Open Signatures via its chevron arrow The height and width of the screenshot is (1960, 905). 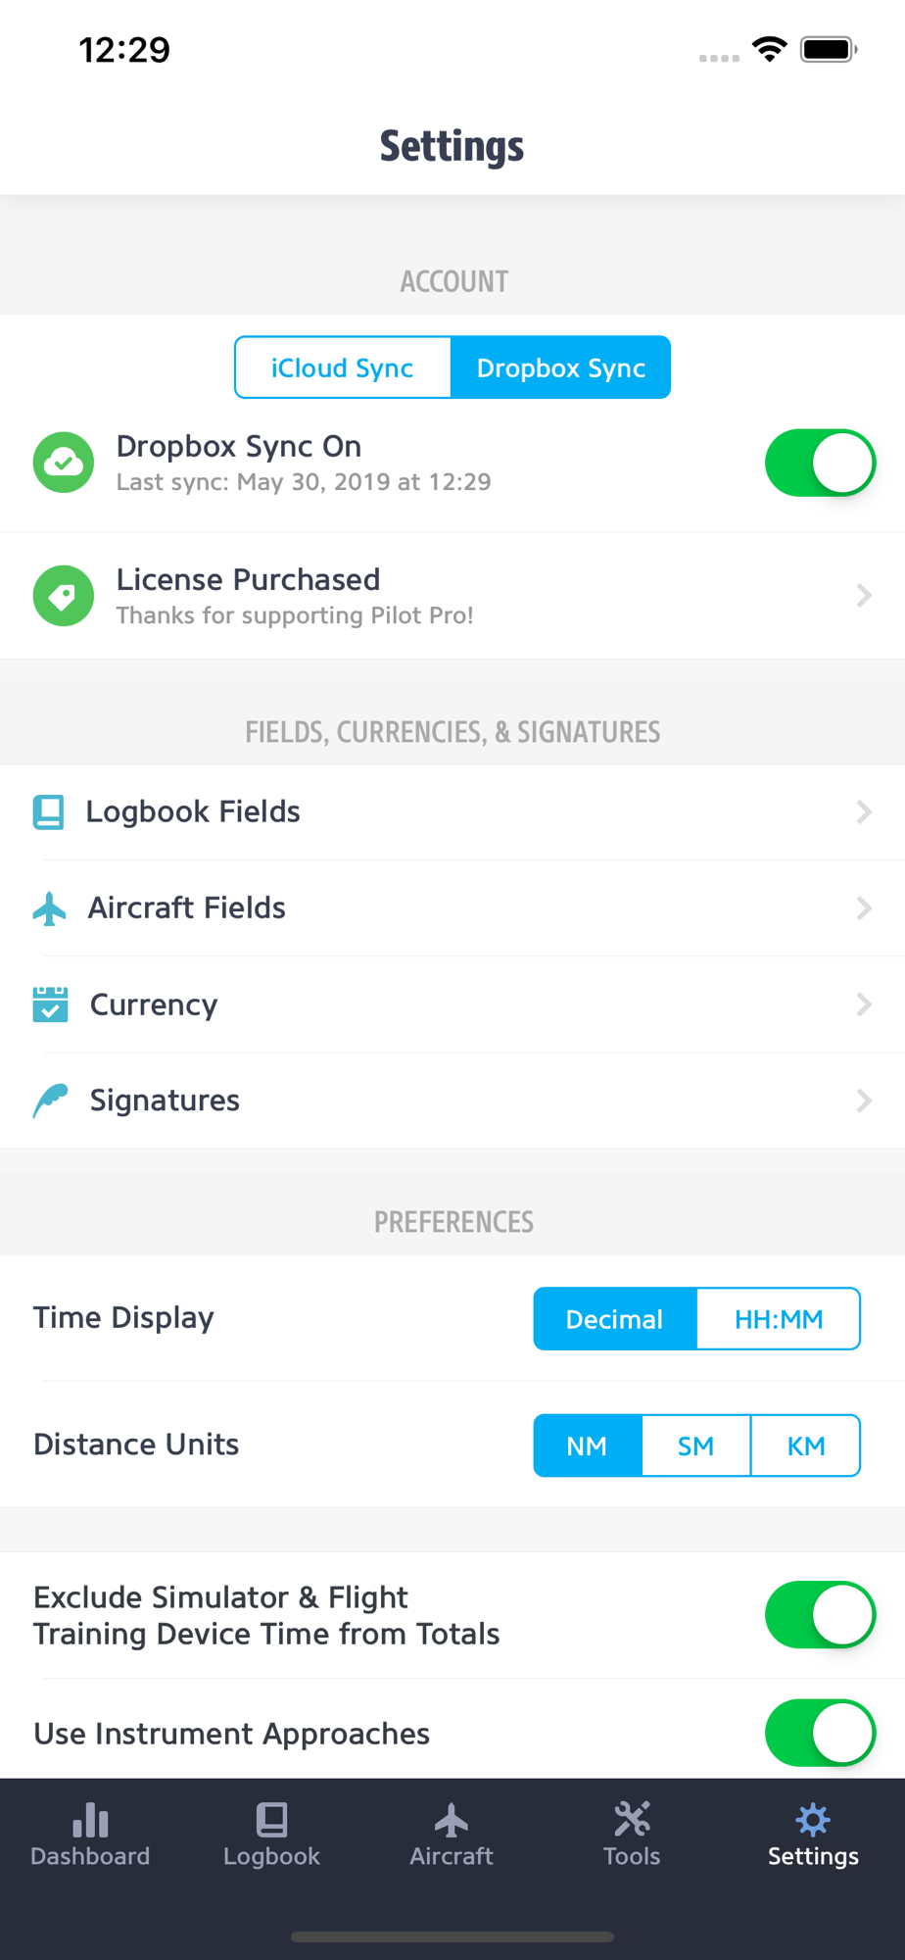863,1101
